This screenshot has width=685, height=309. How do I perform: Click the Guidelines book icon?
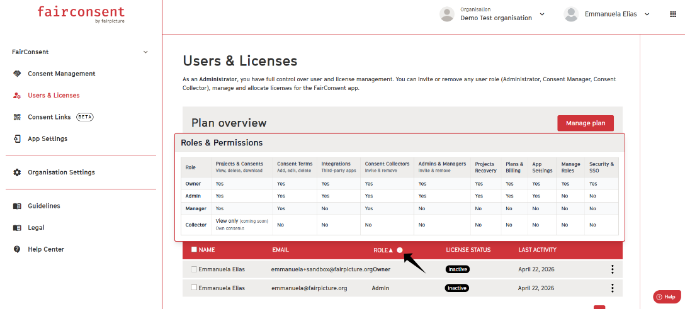[17, 206]
